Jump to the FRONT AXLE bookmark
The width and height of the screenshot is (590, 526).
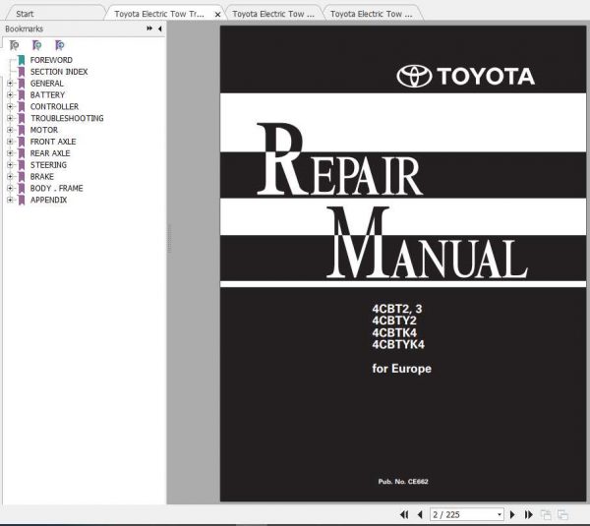[x=53, y=142]
